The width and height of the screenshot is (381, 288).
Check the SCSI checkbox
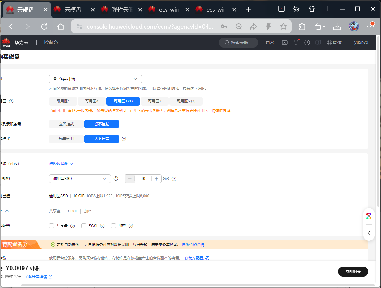pyautogui.click(x=84, y=226)
